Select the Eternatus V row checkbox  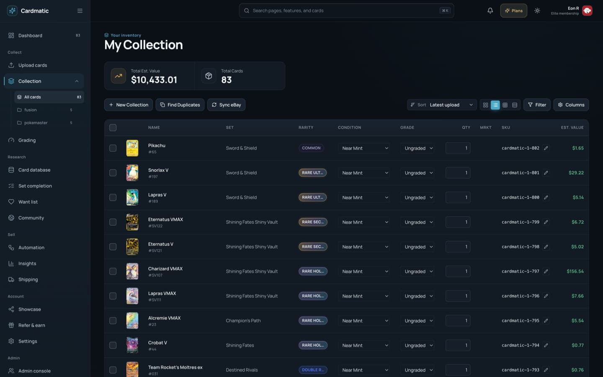point(113,247)
